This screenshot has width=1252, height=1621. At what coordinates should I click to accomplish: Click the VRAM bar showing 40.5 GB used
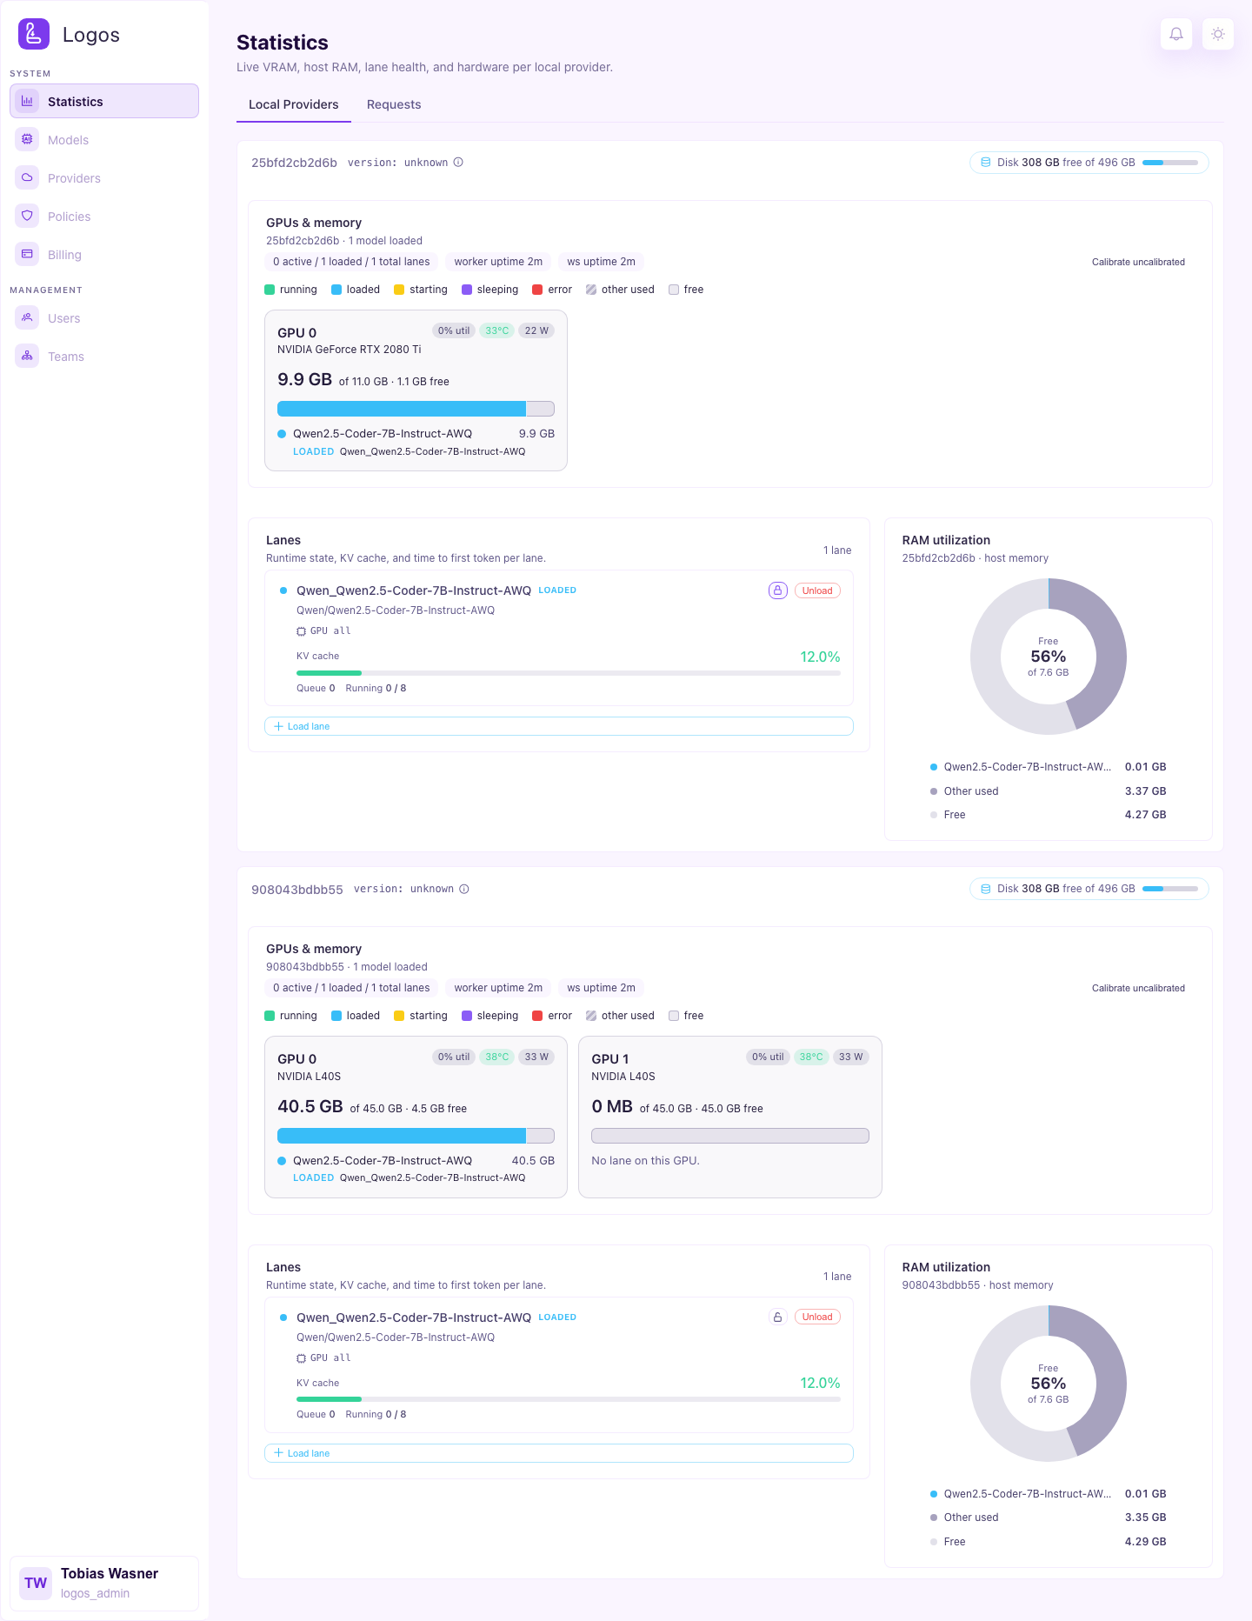(416, 1136)
